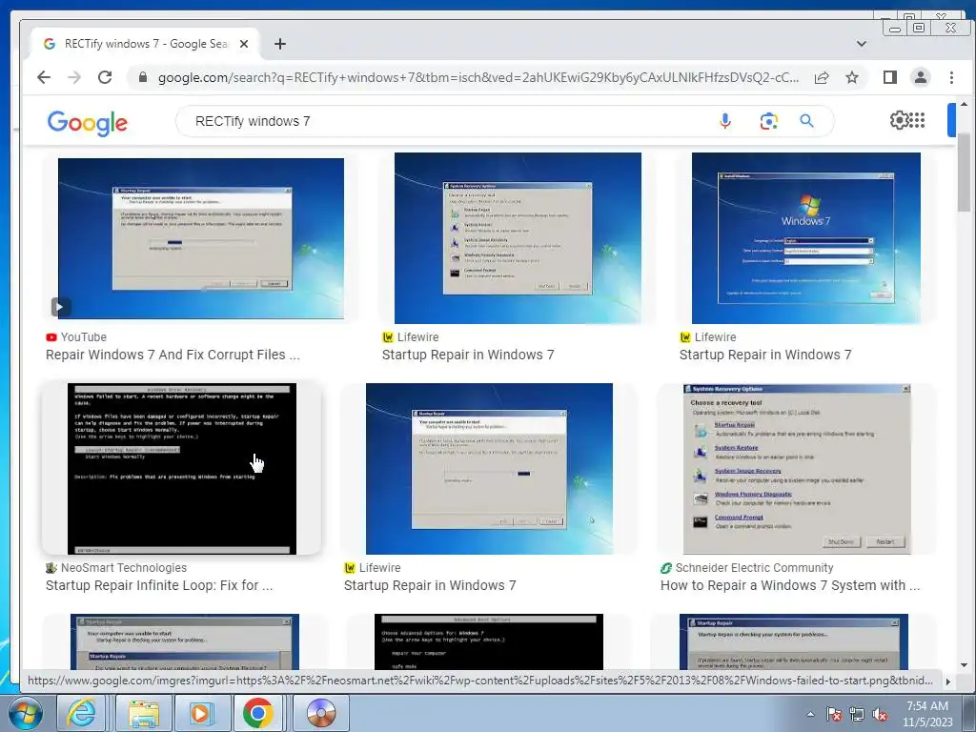Expand the tab search chevron
This screenshot has height=732, width=976.
point(862,44)
